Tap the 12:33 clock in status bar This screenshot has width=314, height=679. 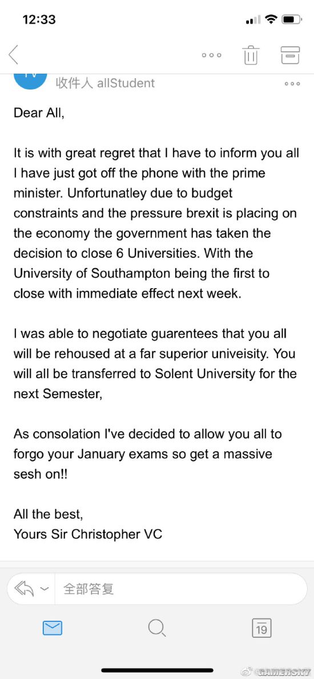point(39,19)
